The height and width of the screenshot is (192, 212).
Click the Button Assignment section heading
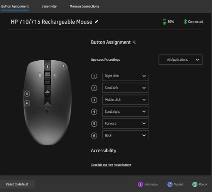coord(111,42)
